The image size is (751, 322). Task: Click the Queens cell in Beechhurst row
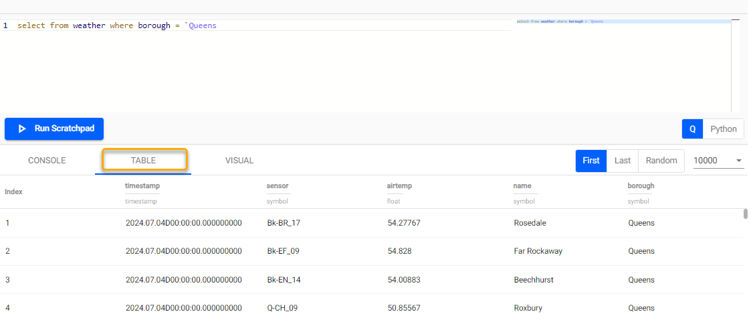[x=641, y=280]
